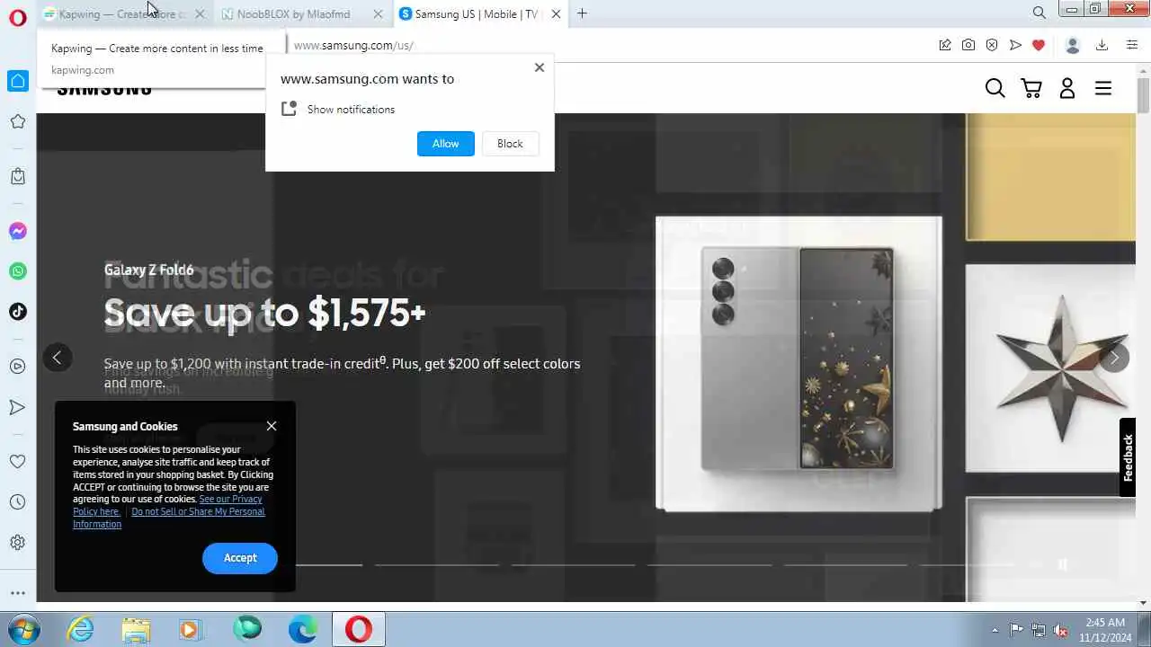The height and width of the screenshot is (647, 1151).
Task: Open the Samsung account person icon
Action: (x=1067, y=87)
